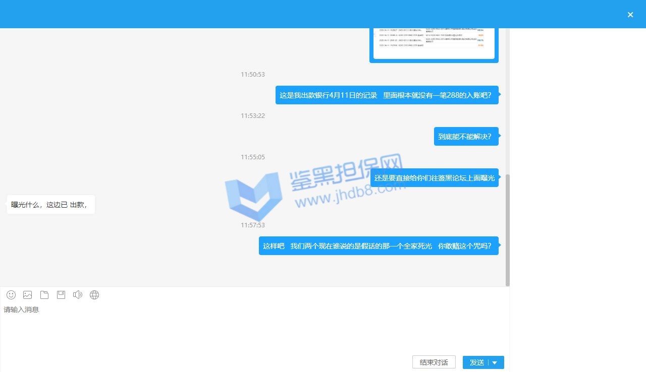Click the agent reply 曝光什么 bubble
This screenshot has height=372, width=646.
coord(50,205)
